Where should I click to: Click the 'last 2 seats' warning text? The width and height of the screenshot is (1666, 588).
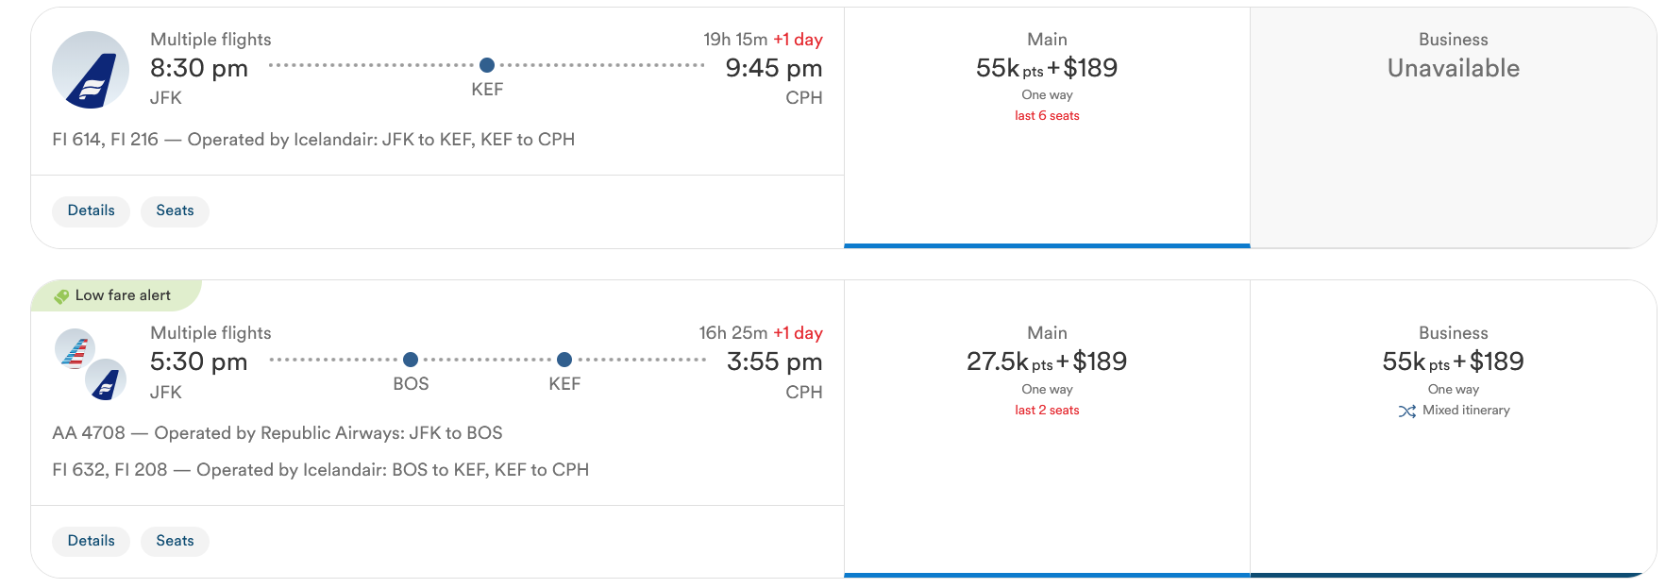coord(1047,411)
